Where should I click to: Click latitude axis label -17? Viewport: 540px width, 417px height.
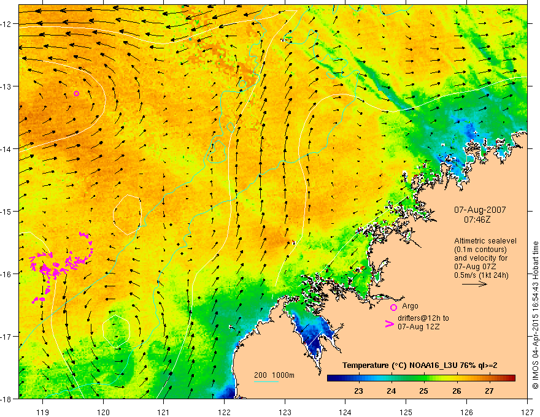(x=7, y=336)
